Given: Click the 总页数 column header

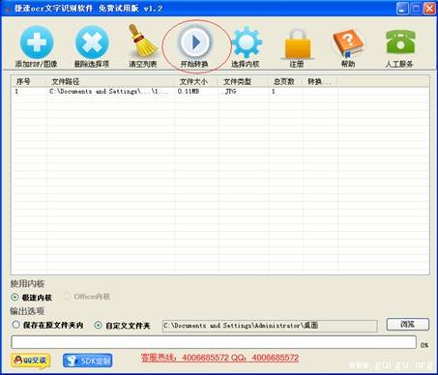Looking at the screenshot, I should 285,81.
